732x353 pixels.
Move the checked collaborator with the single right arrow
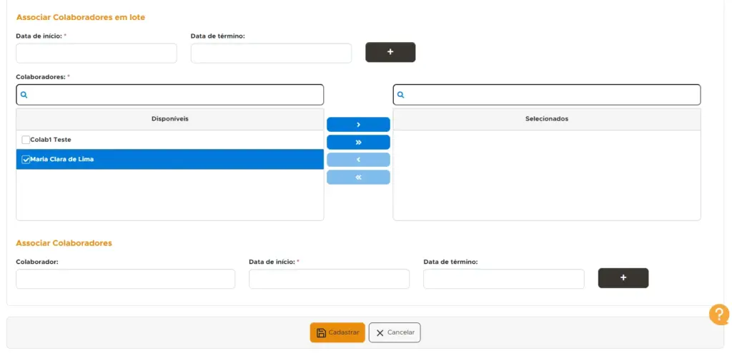(358, 124)
